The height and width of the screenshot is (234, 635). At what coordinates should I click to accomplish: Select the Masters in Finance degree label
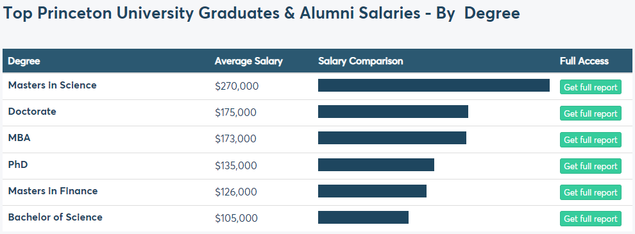click(53, 190)
